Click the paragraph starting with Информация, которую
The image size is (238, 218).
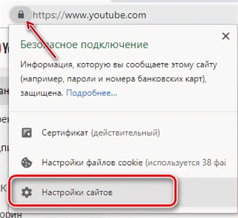119,79
